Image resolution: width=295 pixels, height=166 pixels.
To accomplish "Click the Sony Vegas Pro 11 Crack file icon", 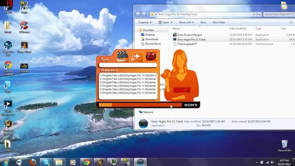I will pyautogui.click(x=175, y=39).
